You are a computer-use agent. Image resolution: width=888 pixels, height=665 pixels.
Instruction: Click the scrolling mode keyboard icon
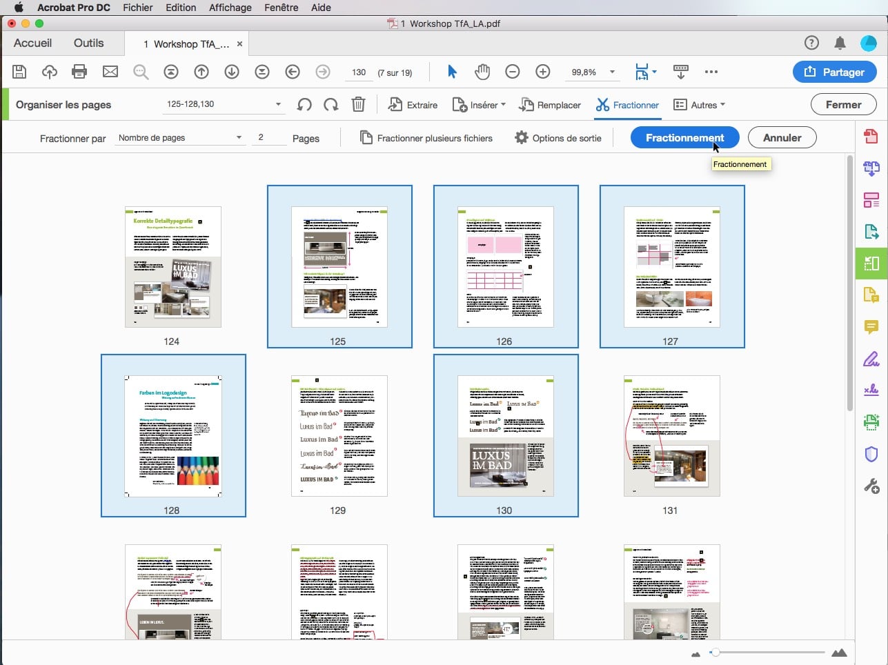680,72
